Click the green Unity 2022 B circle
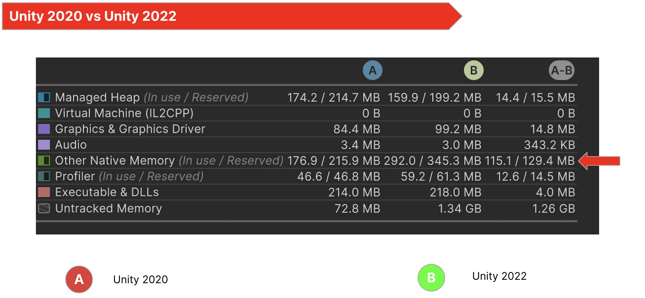 point(431,277)
